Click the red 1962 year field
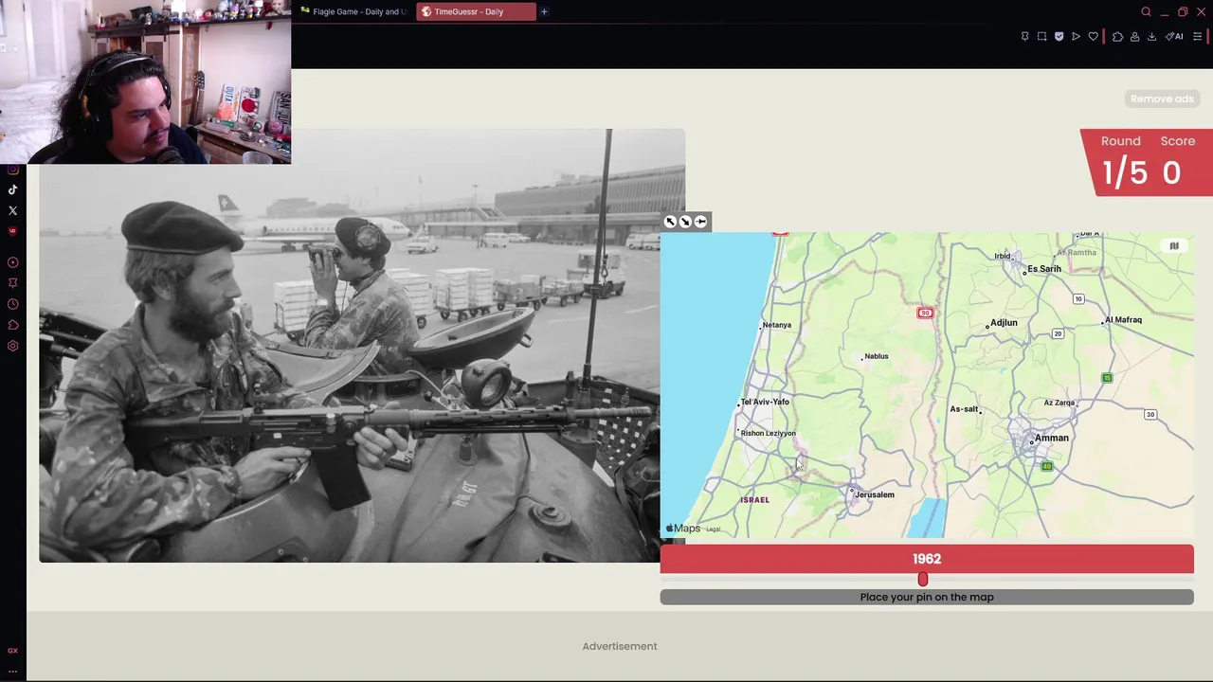The image size is (1213, 682). tap(927, 559)
